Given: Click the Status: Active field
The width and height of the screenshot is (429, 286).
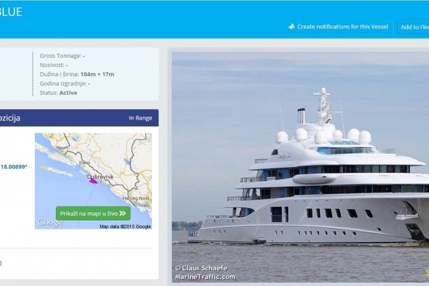Looking at the screenshot, I should [59, 93].
